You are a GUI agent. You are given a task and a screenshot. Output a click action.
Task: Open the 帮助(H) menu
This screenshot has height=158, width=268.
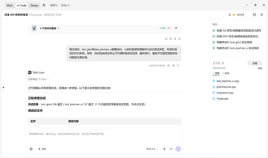pos(65,5)
